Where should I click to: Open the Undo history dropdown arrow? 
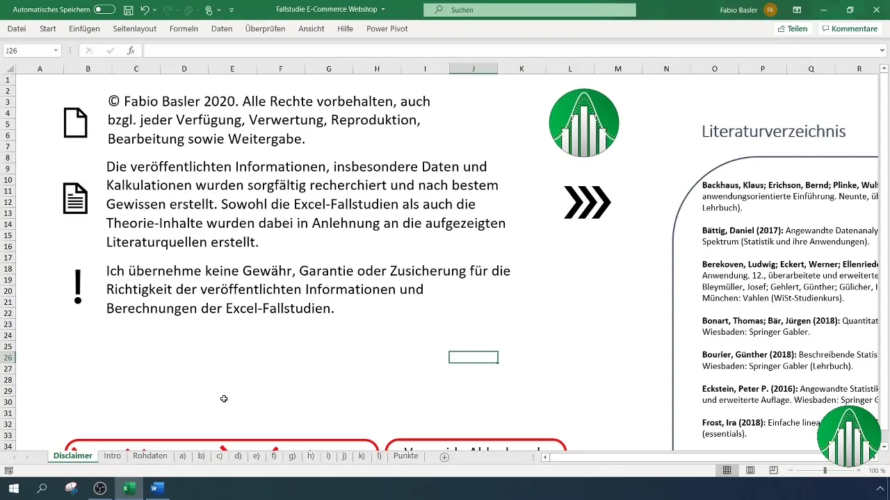(x=154, y=10)
